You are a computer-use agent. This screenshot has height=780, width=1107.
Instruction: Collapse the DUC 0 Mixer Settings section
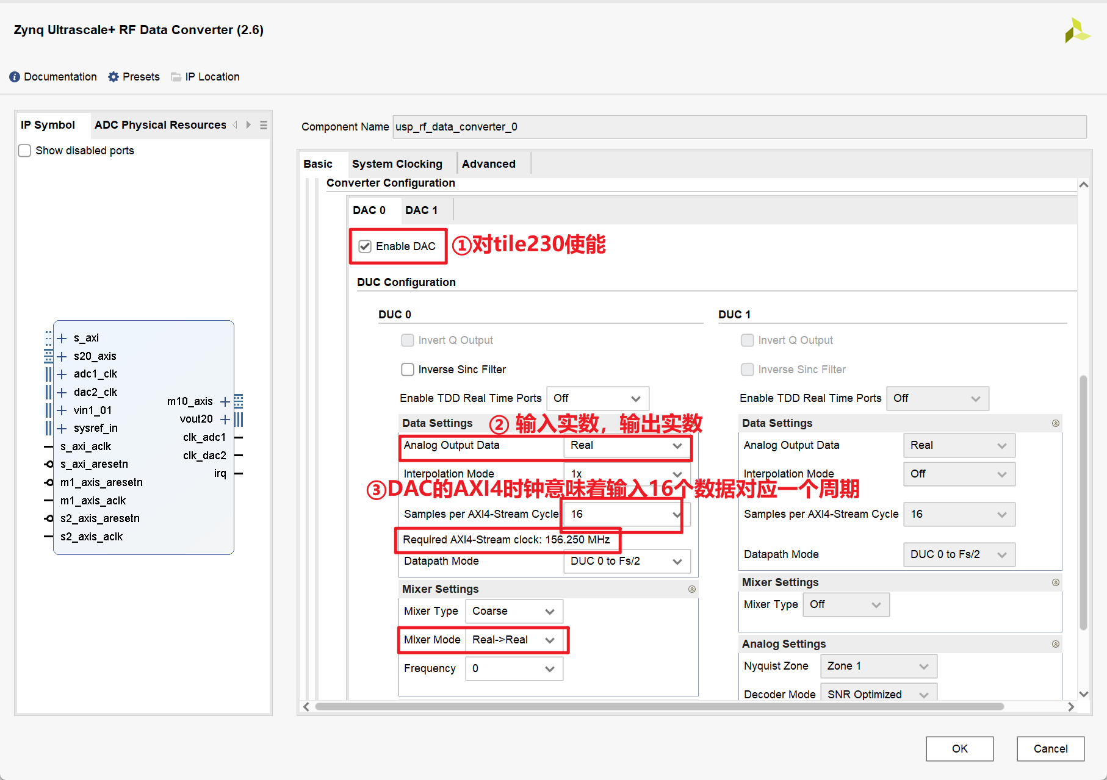click(x=692, y=589)
